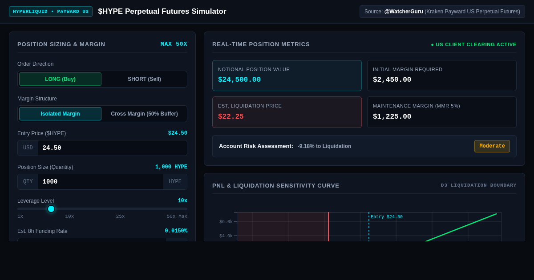Click the 50x Max leverage tick label

point(177,216)
